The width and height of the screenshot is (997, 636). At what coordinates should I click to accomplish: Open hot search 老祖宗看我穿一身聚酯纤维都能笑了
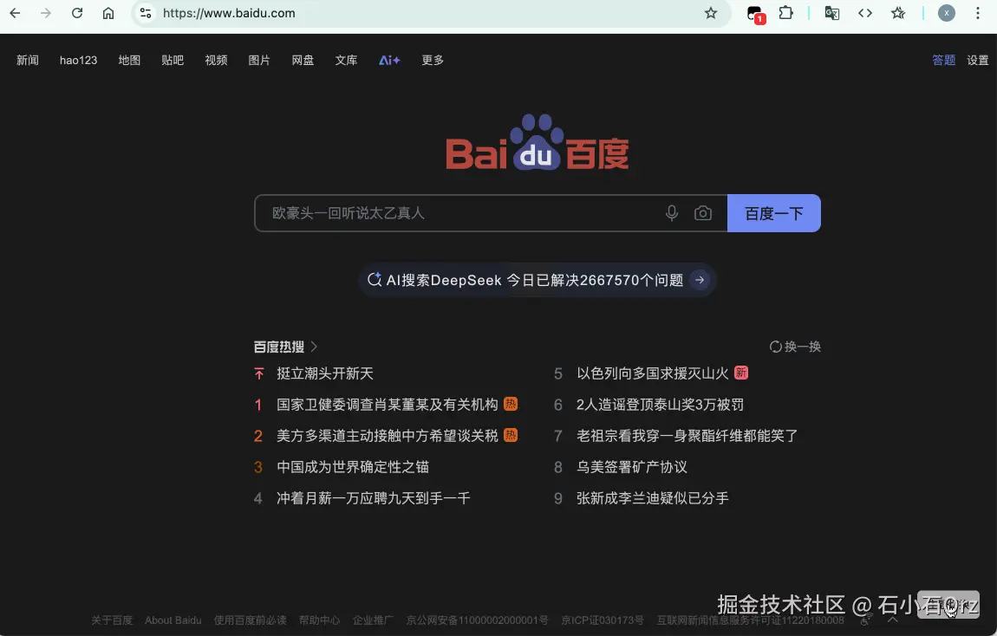[x=687, y=435]
